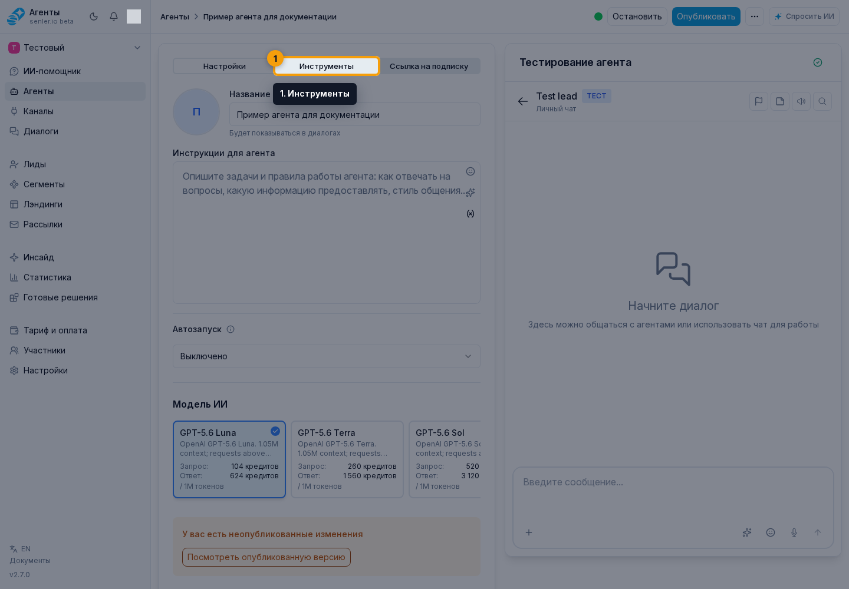The height and width of the screenshot is (589, 849).
Task: Click the agent avatar letter П
Action: click(196, 112)
